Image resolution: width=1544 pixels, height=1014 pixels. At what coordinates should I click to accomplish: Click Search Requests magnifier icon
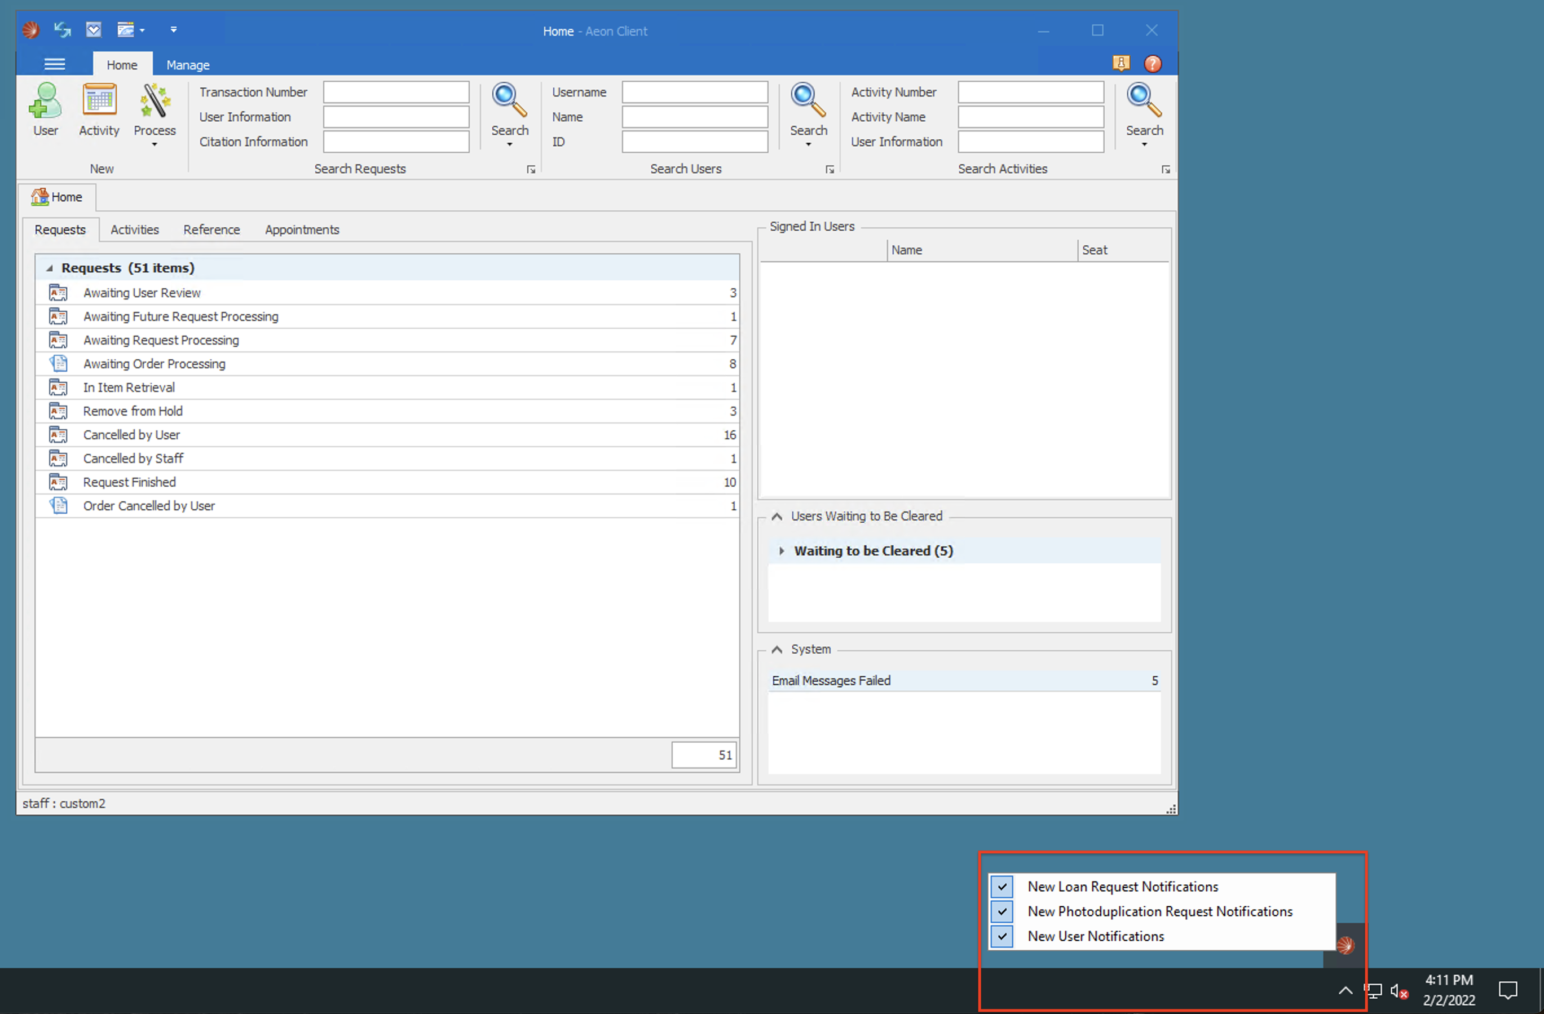click(509, 99)
